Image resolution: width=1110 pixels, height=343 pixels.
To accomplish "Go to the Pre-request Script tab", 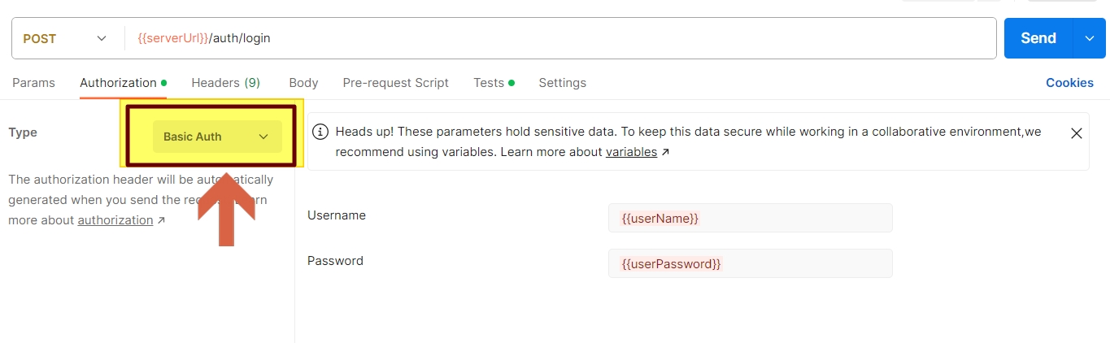I will pyautogui.click(x=395, y=83).
